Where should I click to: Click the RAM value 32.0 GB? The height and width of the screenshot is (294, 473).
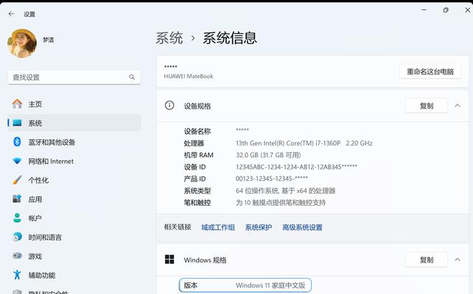[268, 155]
